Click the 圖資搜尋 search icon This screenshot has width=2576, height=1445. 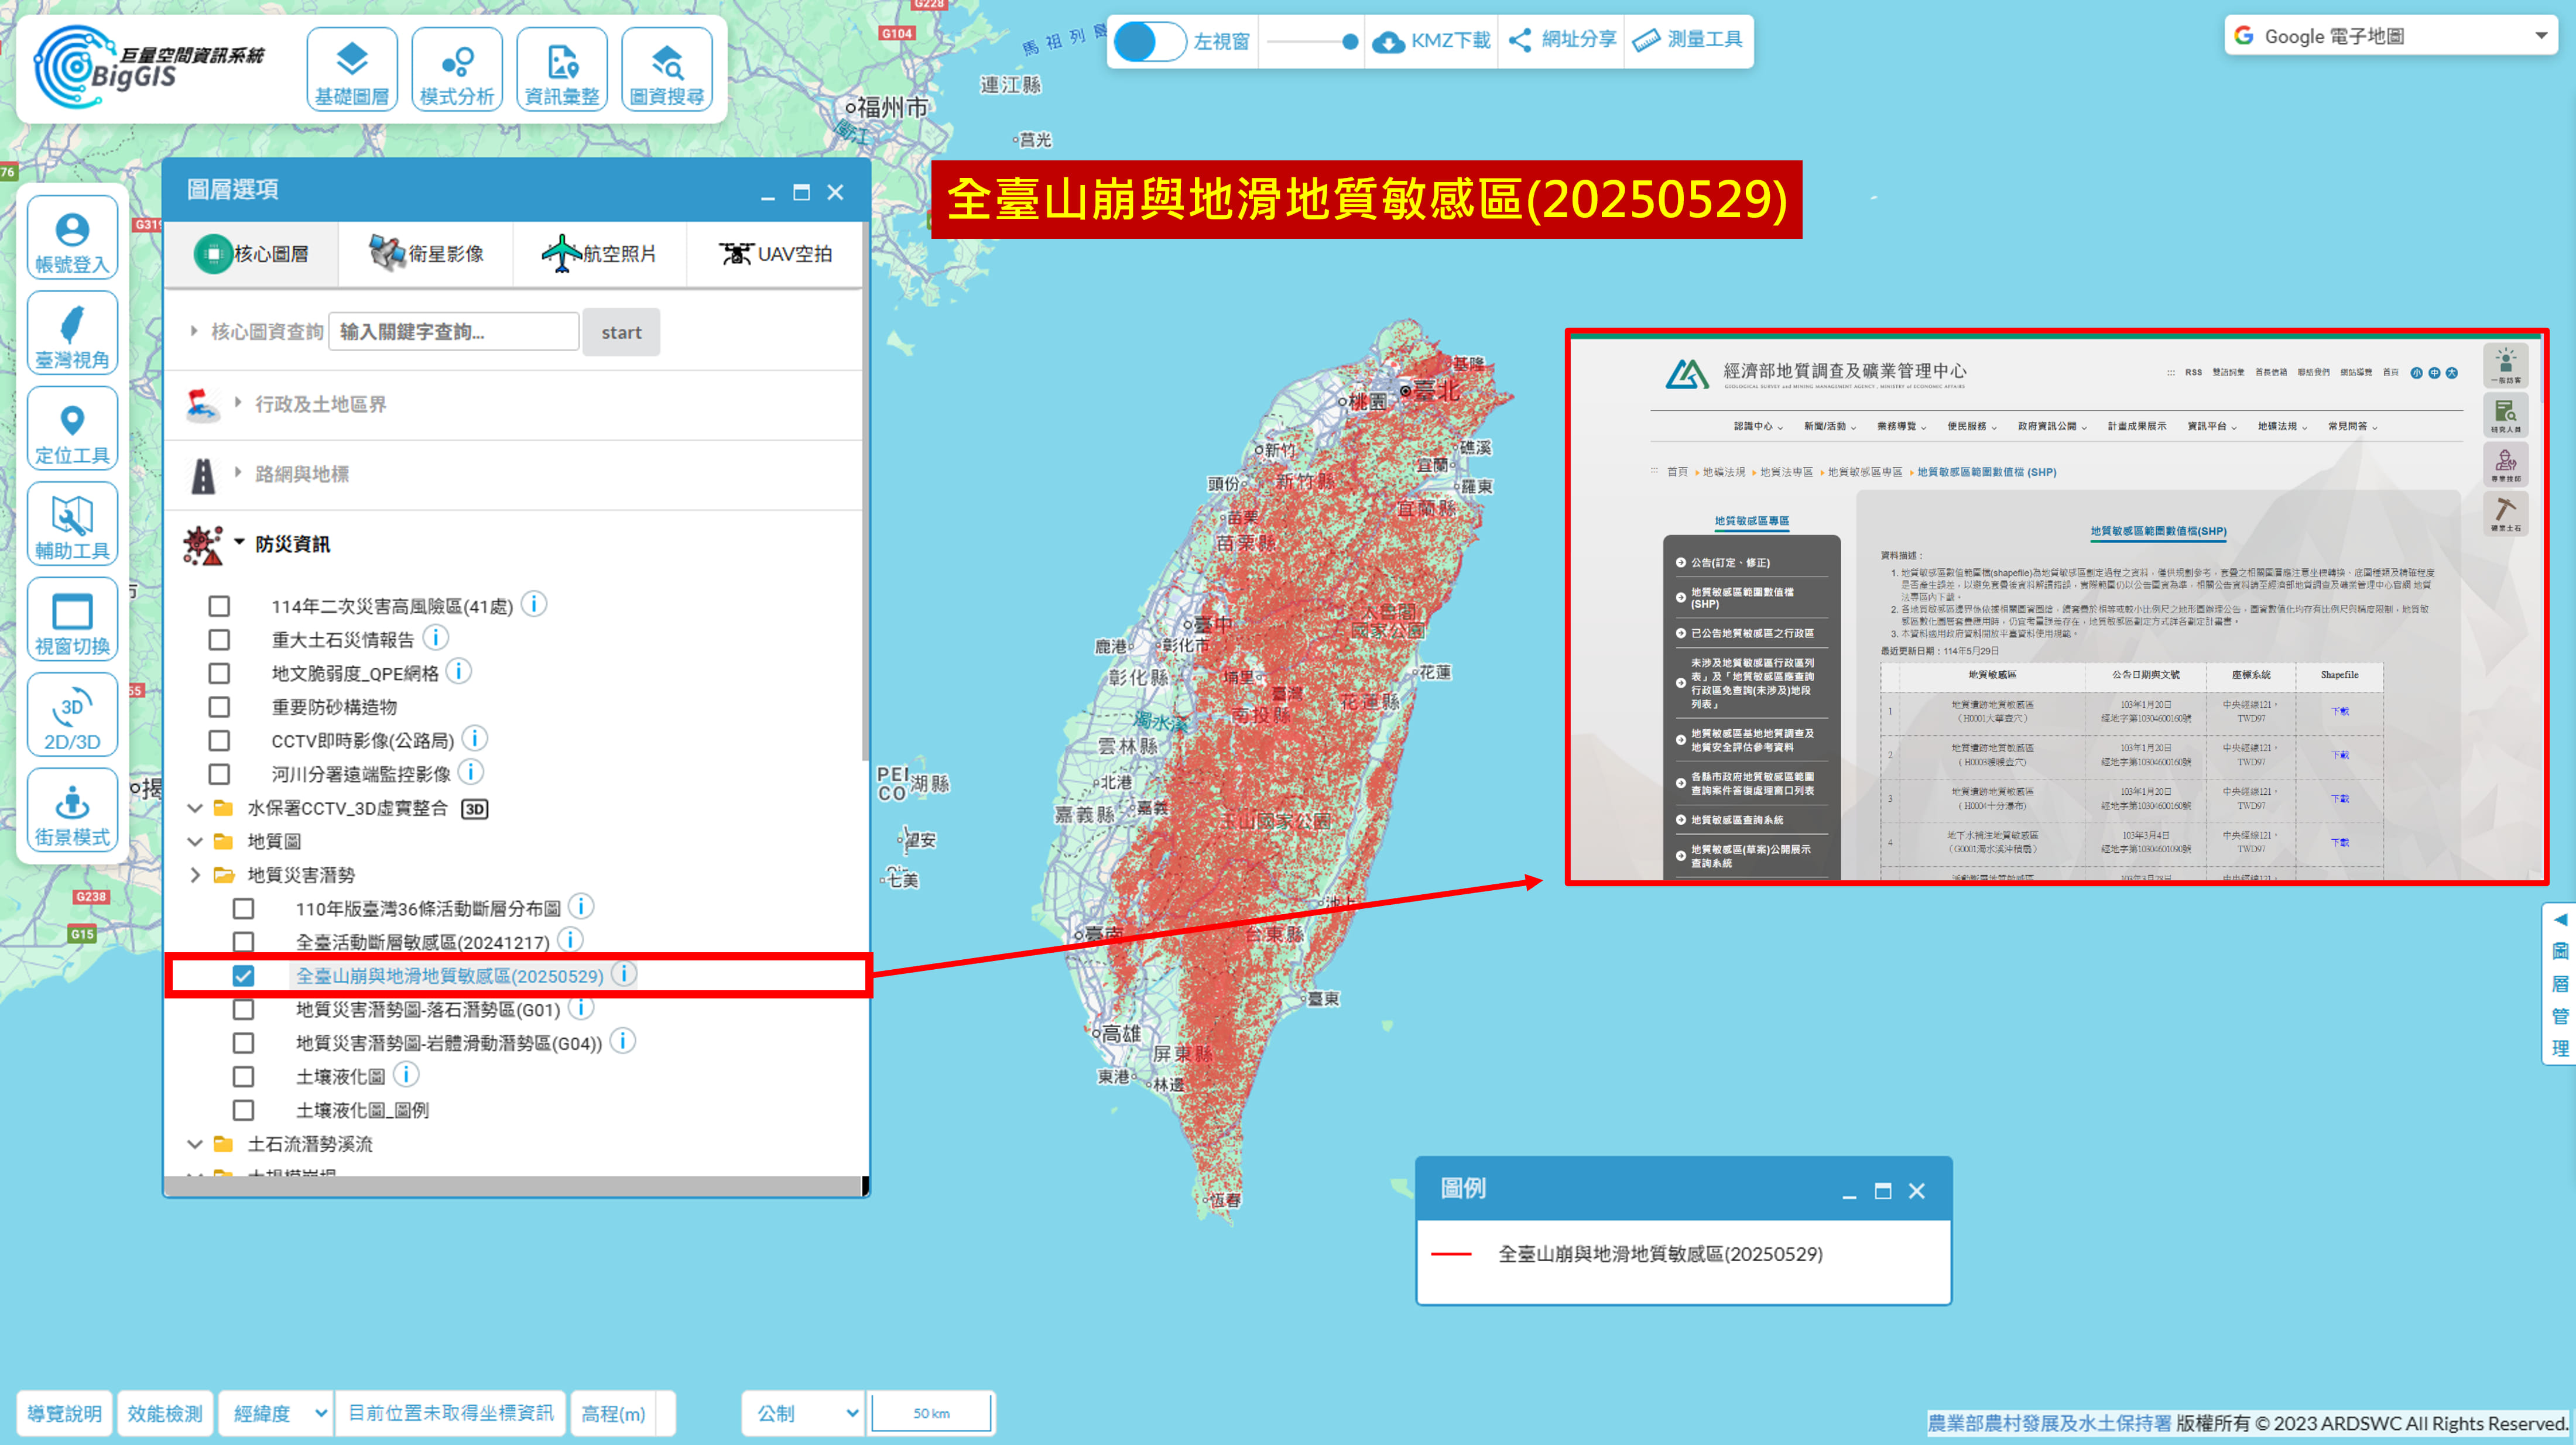(667, 70)
